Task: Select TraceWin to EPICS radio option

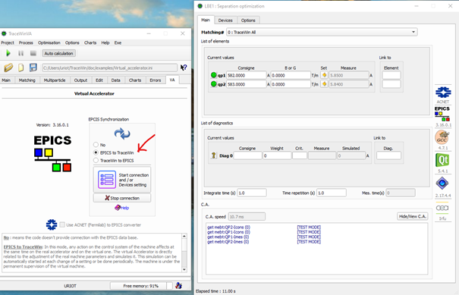Action: click(96, 160)
